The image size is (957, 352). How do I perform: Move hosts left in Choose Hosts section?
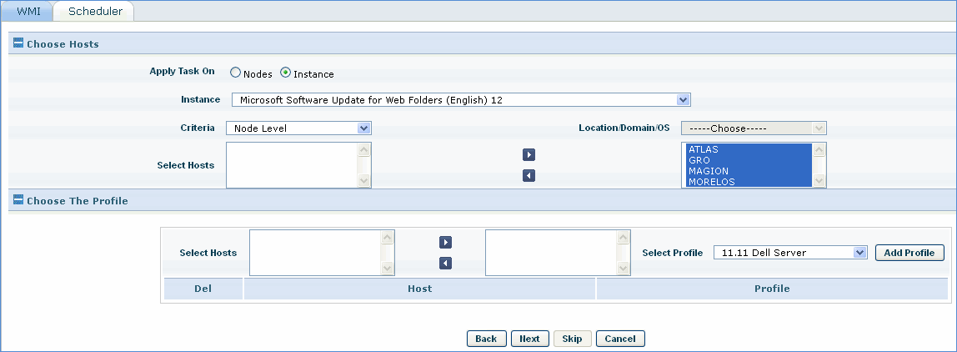(529, 175)
